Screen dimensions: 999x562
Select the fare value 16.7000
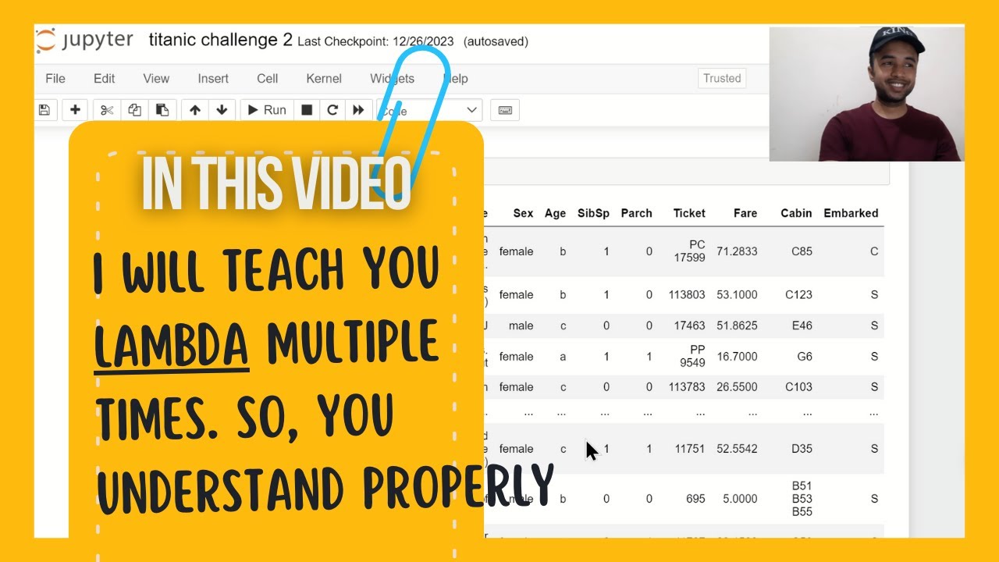(x=737, y=357)
